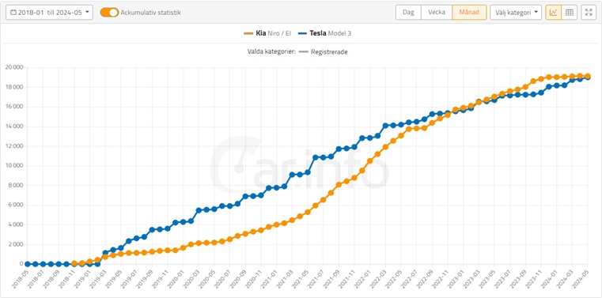Click the 20 000 y-axis label
The width and height of the screenshot is (602, 298).
[14, 67]
